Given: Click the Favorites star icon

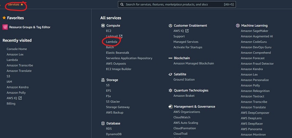Looking at the screenshot, I should coord(4,18).
